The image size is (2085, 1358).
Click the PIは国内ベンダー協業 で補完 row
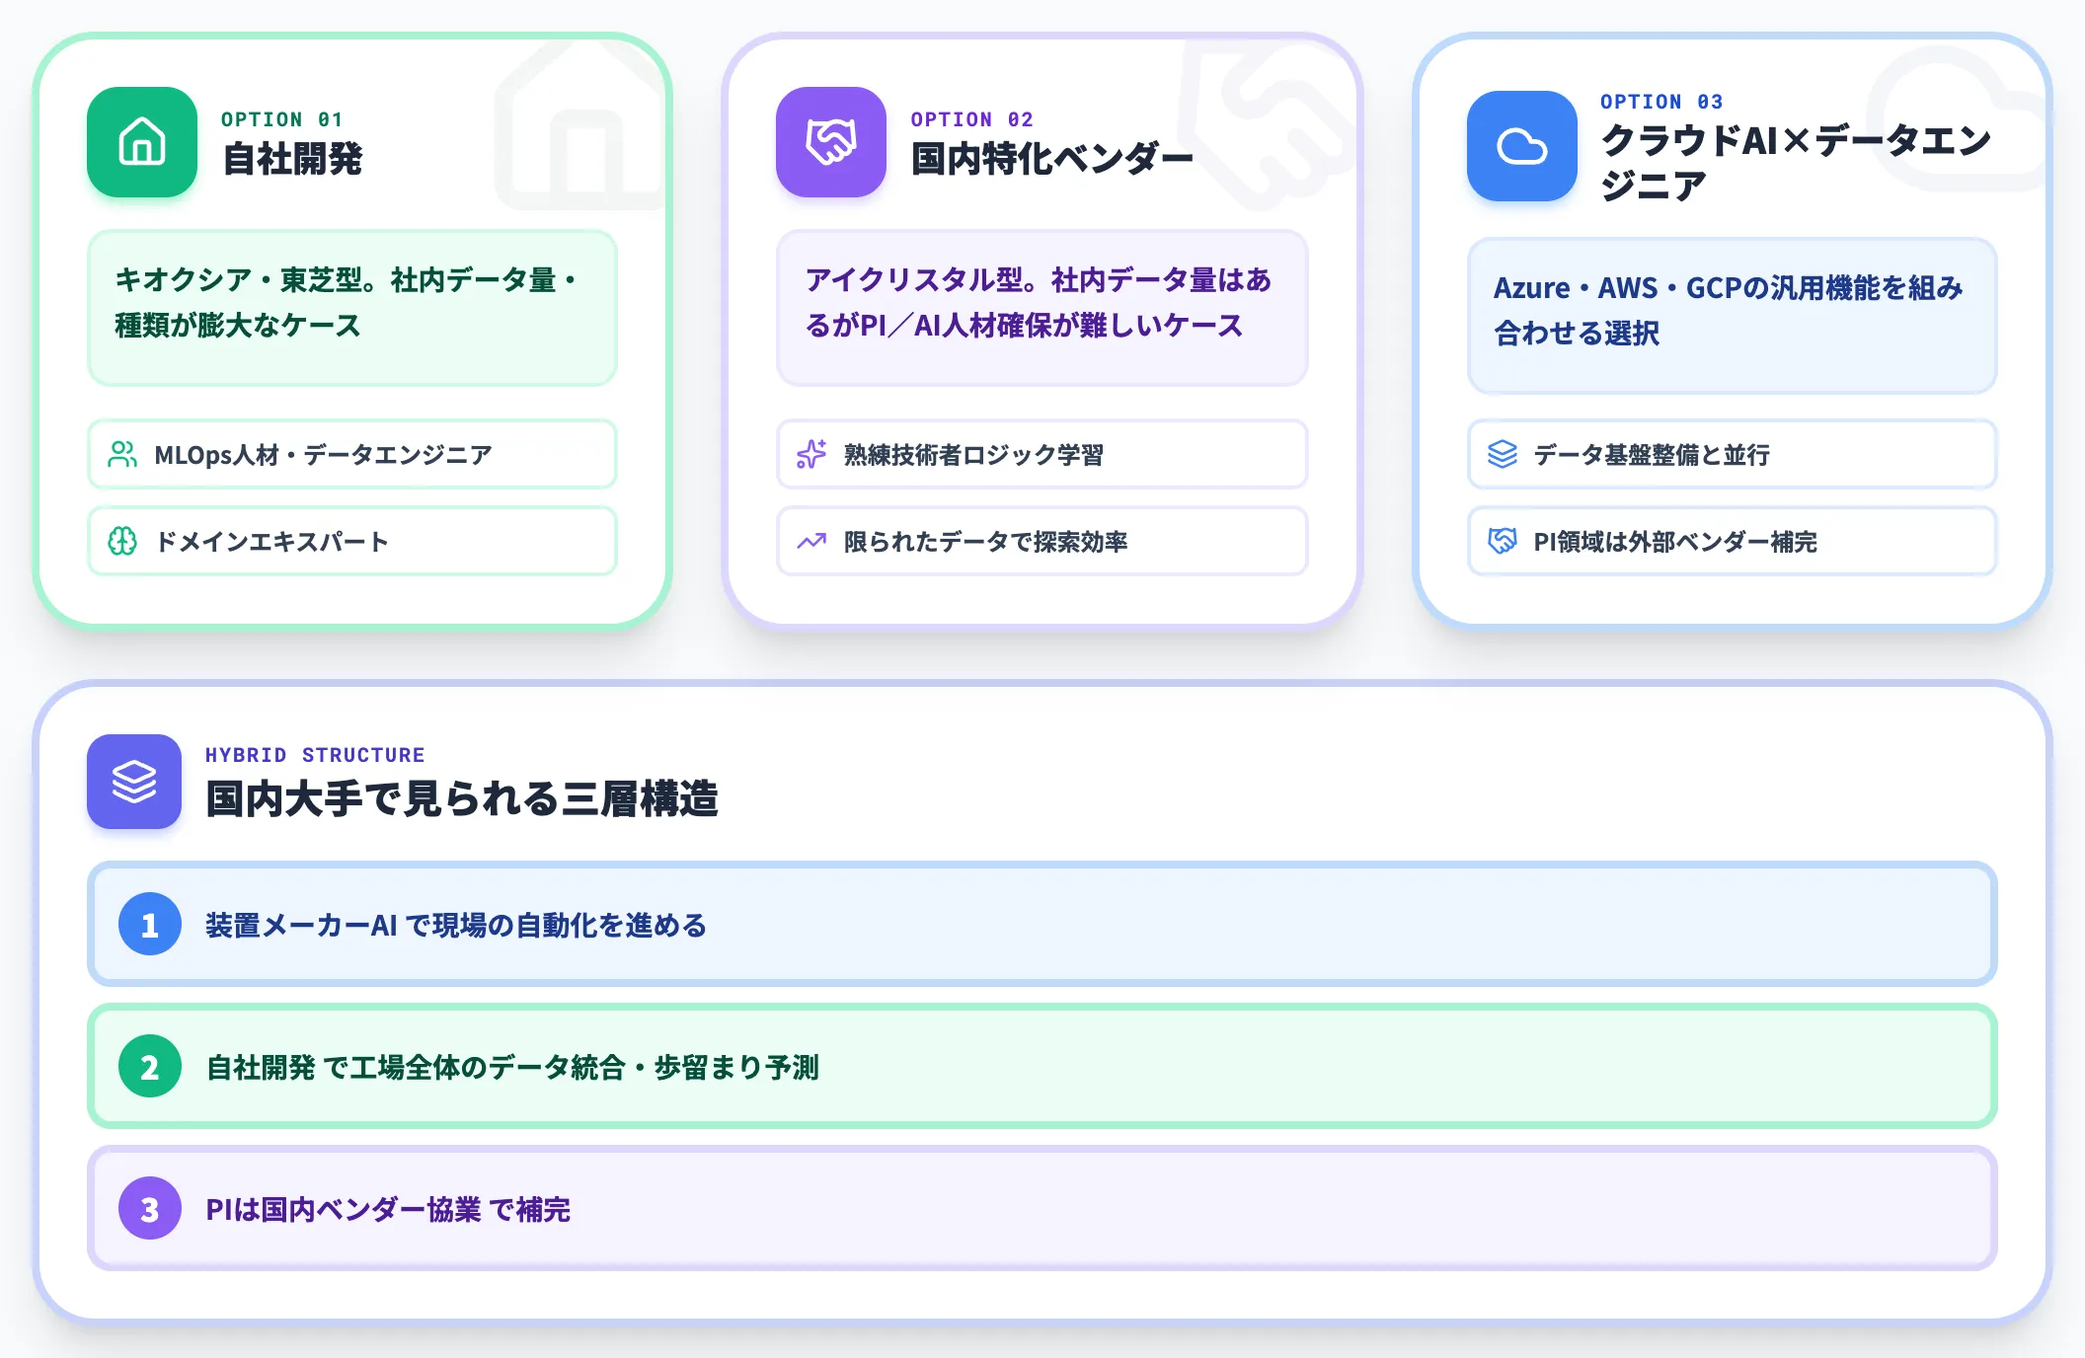(x=1042, y=1208)
